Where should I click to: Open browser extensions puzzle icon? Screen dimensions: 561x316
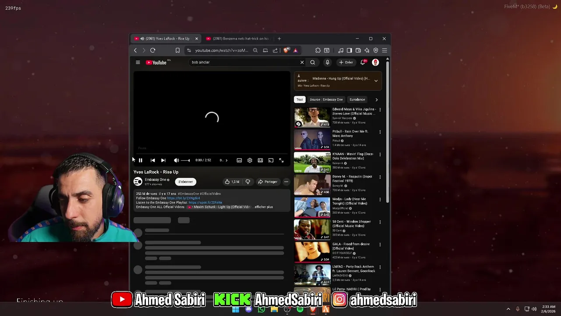(x=318, y=50)
